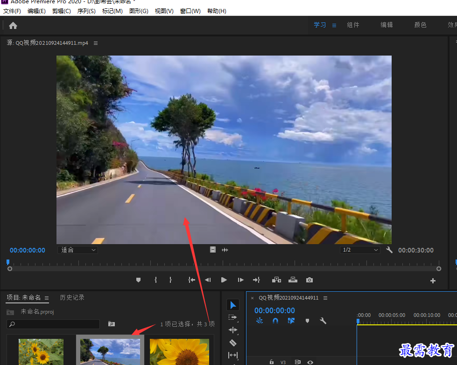Open the 学习 workspace options menu
This screenshot has width=457, height=365.
(334, 26)
